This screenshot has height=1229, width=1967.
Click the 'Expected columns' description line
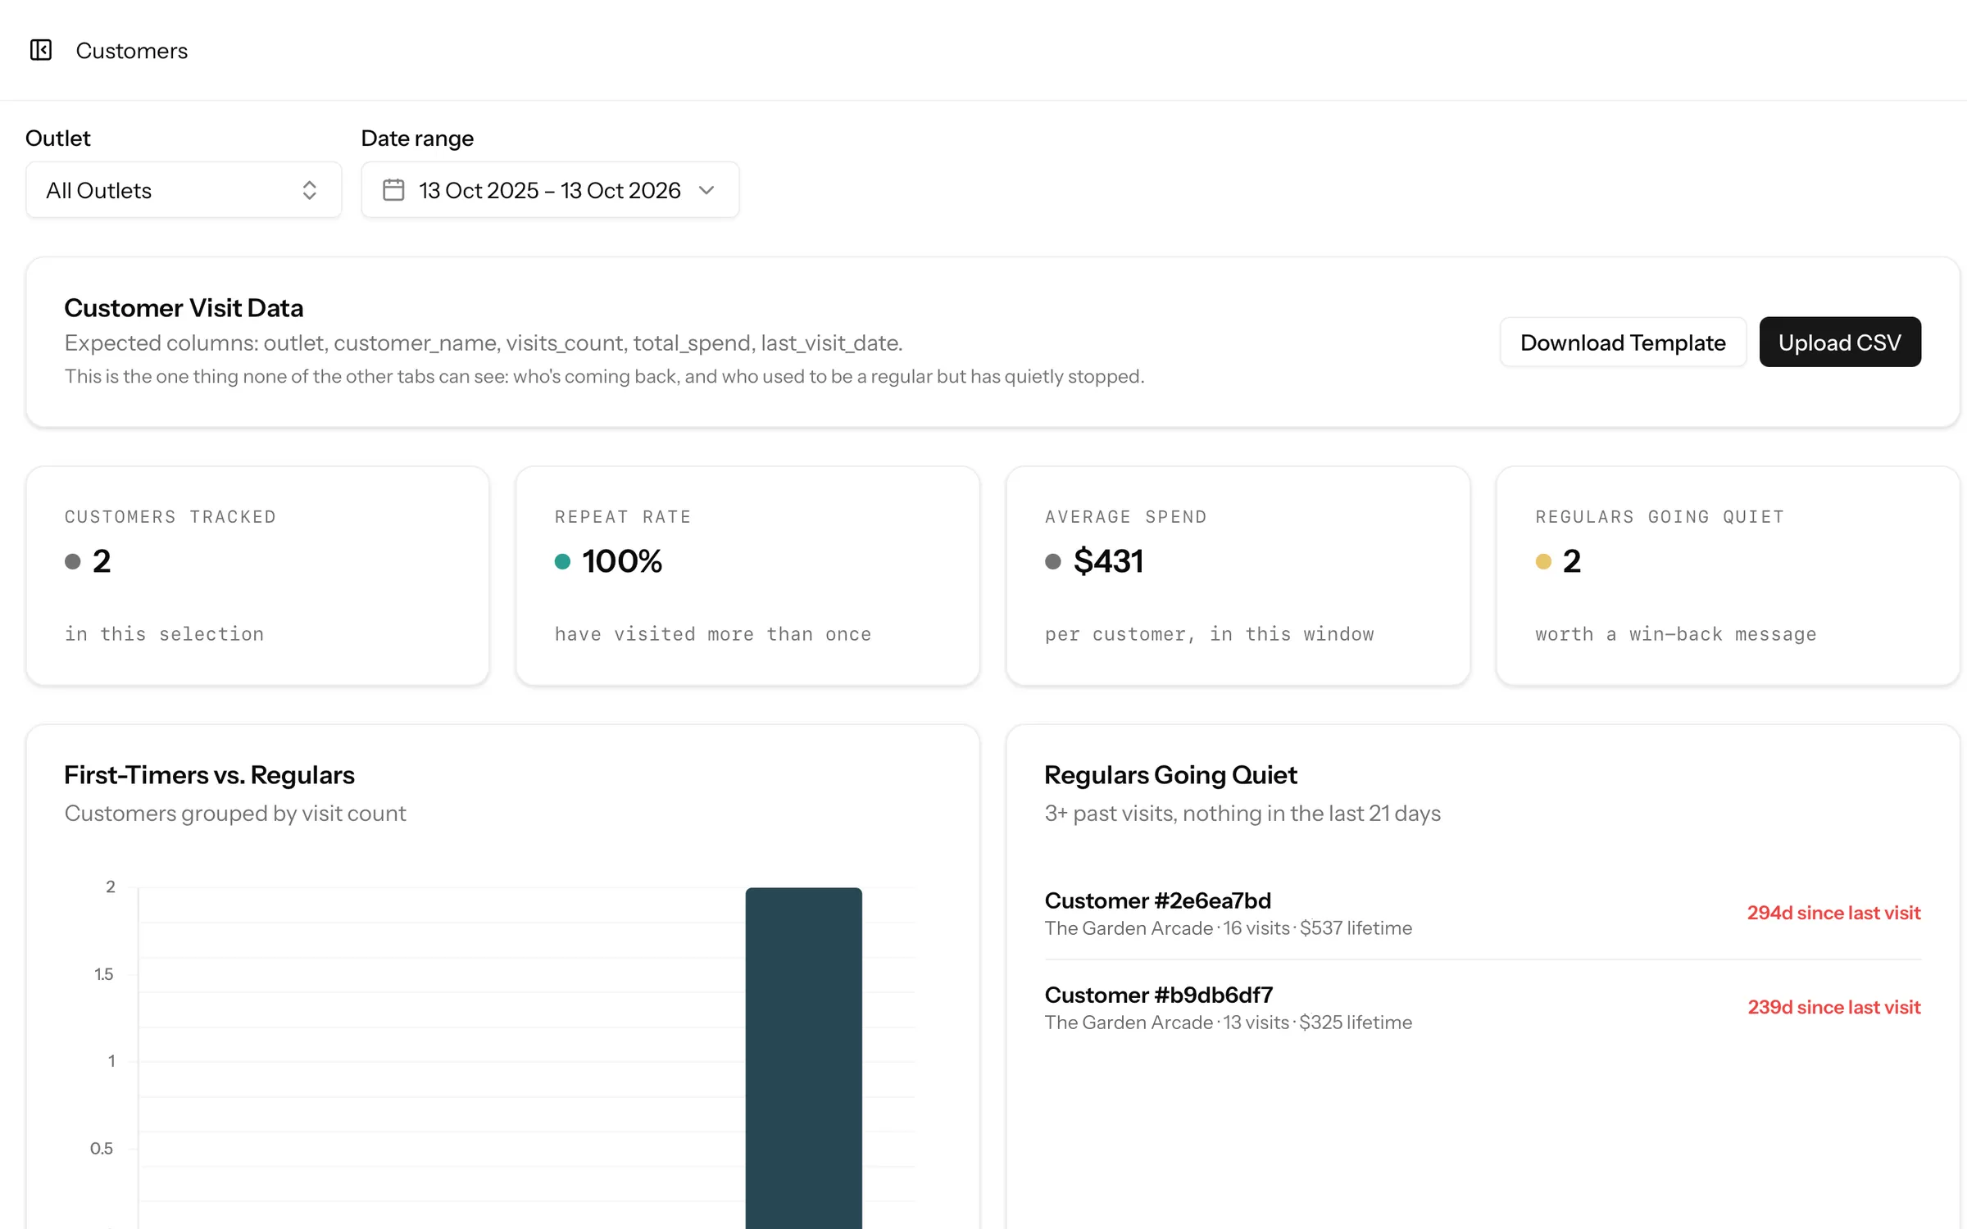(x=484, y=343)
